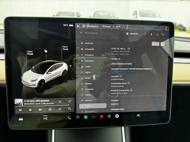The image size is (190, 142).
Task: Tap the media player search icon
Action: click(69, 109)
